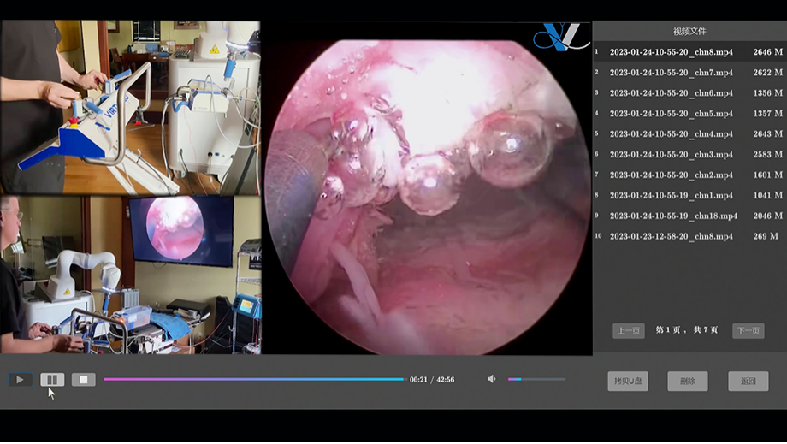
Task: Select the 2023-01-24-10-55-20_chn4.mp4 entry
Action: tap(671, 134)
